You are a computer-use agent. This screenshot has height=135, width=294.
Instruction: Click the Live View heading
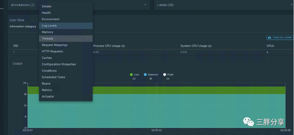click(x=17, y=20)
